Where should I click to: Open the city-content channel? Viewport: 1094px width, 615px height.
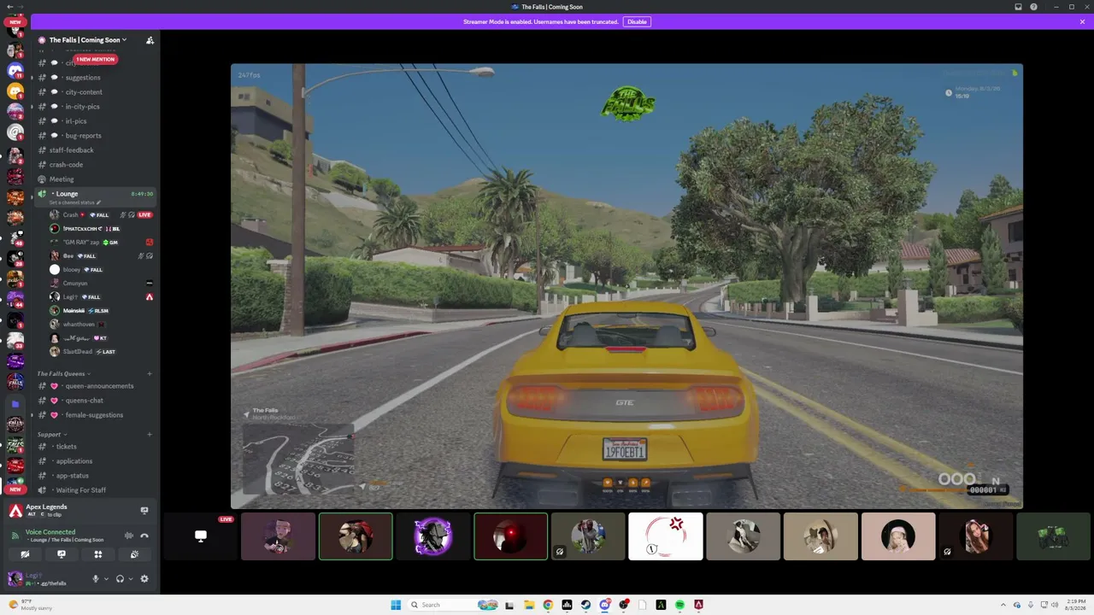[84, 92]
